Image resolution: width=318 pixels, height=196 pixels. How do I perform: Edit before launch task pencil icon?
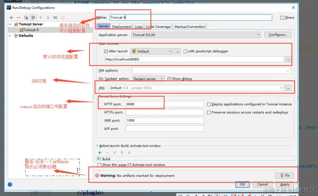tap(114, 152)
